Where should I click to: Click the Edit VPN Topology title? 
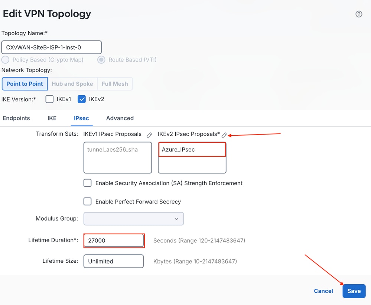pos(47,14)
